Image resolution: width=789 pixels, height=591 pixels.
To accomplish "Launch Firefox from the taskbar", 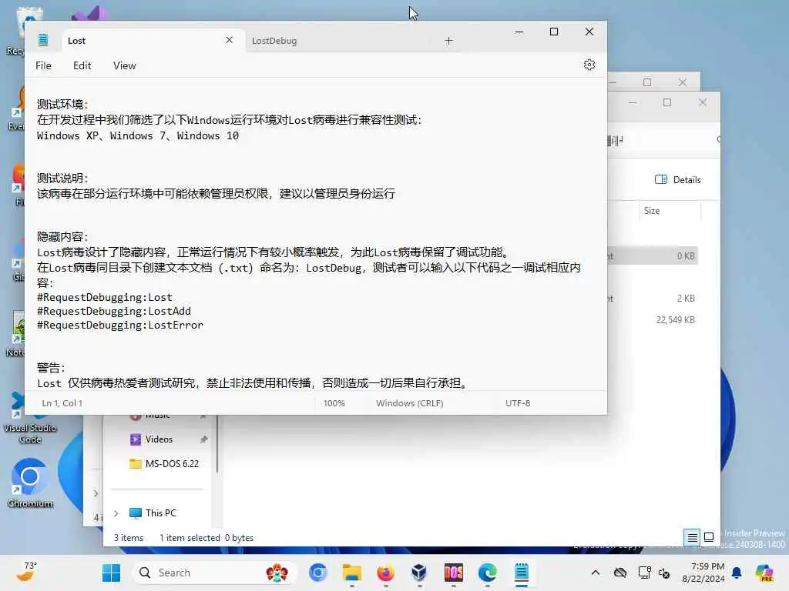I will coord(385,573).
